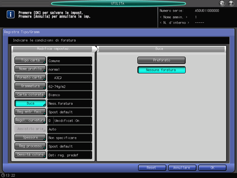Open the Spessore setting
Viewport: 237px width, 178px height.
[30, 138]
